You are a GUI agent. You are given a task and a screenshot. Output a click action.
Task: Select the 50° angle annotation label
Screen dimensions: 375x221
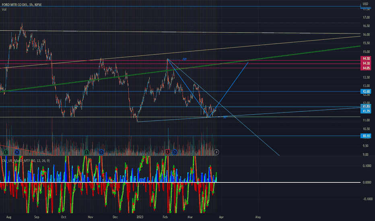click(184, 59)
